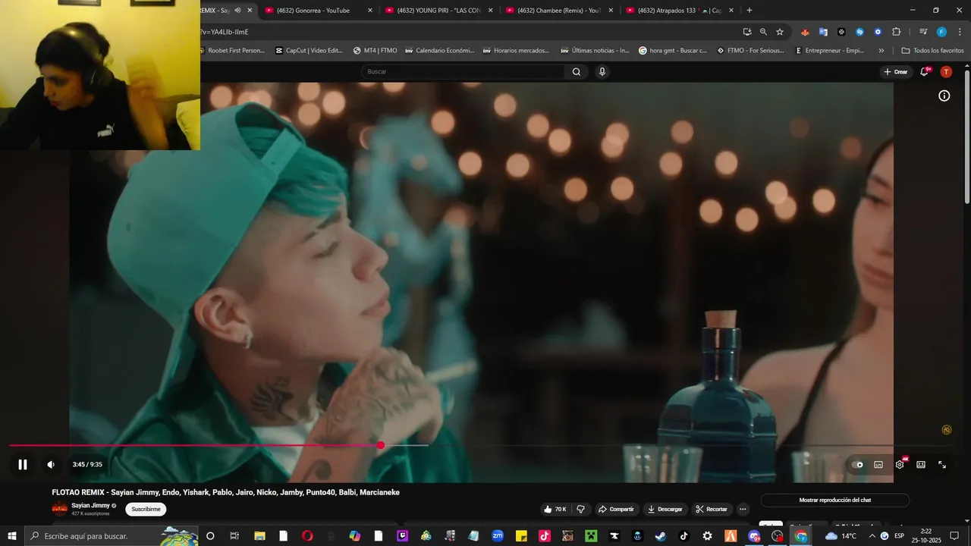Click the YouTube search magnifier button
Image resolution: width=971 pixels, height=546 pixels.
point(577,72)
